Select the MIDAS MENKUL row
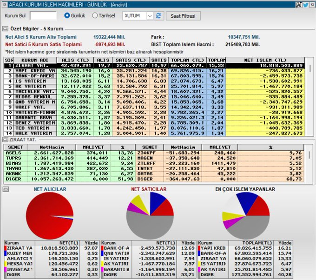Image resolution: width=316 pixels, height=280 pixels. tap(154, 97)
